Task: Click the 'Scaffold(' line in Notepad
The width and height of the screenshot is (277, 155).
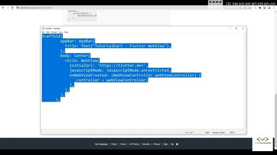Action: point(52,36)
